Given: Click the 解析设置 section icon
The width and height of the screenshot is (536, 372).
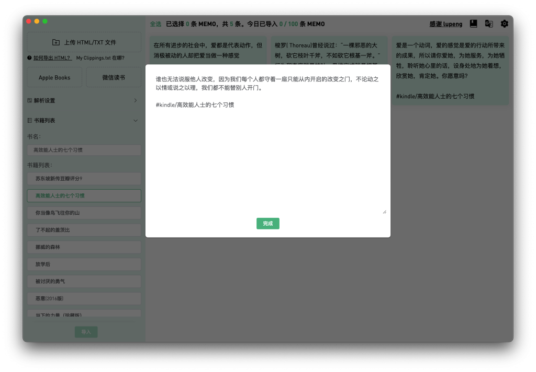Looking at the screenshot, I should click(30, 100).
